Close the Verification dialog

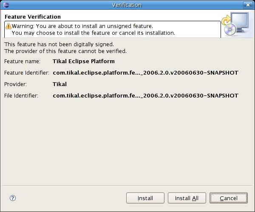pos(248,5)
